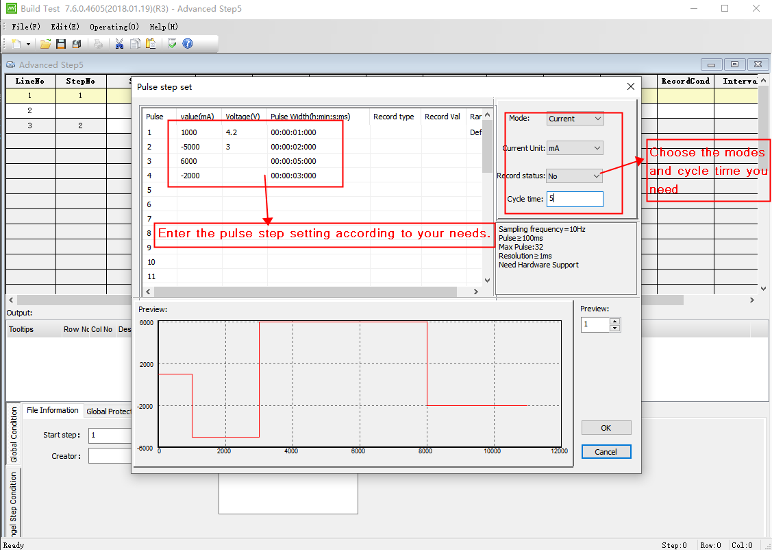Viewport: 772px width, 550px height.
Task: Click the Print toolbar icon
Action: [99, 44]
